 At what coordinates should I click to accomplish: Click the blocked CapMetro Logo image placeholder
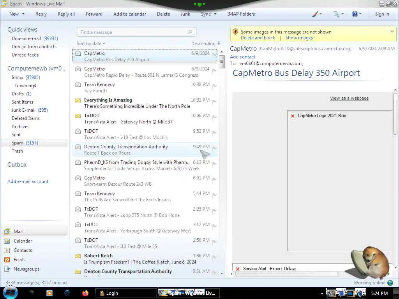293,116
